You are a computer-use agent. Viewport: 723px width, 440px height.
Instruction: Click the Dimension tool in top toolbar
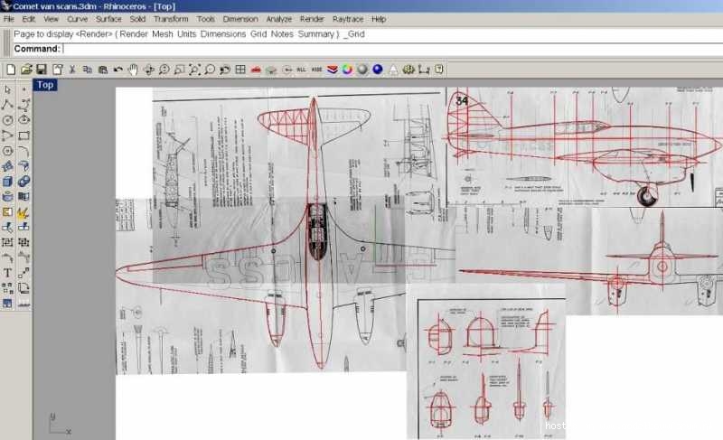pos(424,70)
